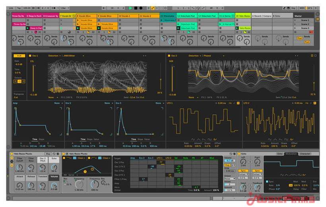The width and height of the screenshot is (326, 207).
Task: Click the Stop button in transport bar
Action: coord(136,8)
